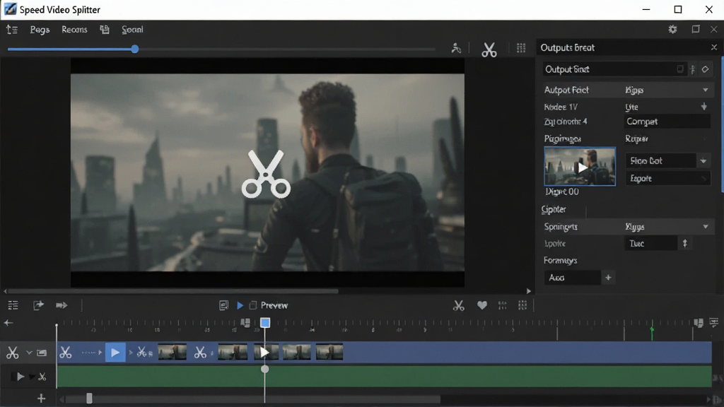Click the clip list icon left of play button

(x=224, y=305)
